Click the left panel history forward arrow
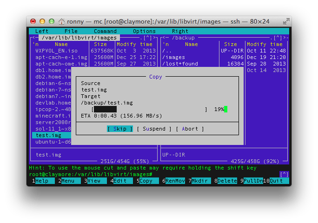The image size is (318, 223). click(154, 38)
